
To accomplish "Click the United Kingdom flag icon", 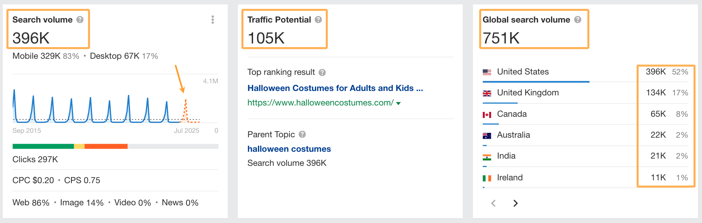I will pyautogui.click(x=487, y=93).
